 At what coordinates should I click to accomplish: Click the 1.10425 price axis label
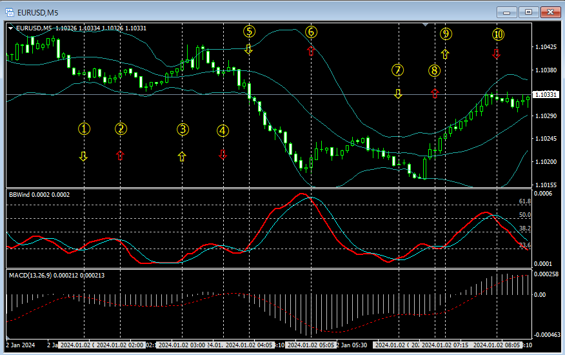[546, 47]
